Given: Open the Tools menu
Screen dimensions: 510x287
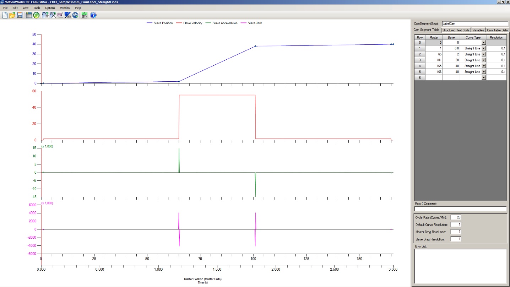Looking at the screenshot, I should 37,8.
